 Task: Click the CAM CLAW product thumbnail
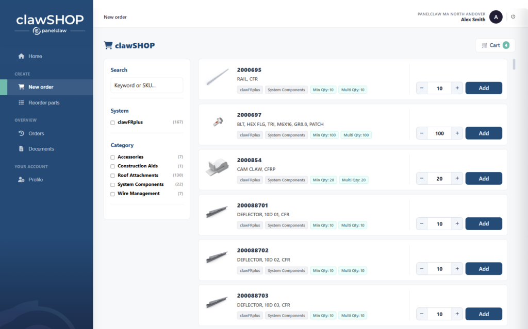(217, 167)
